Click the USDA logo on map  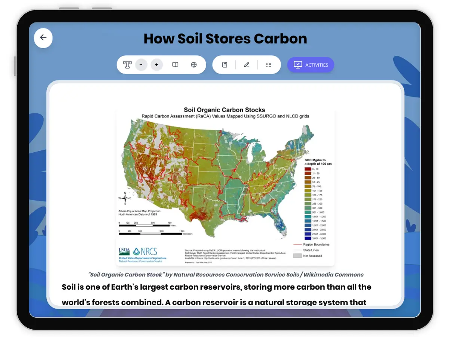[124, 251]
